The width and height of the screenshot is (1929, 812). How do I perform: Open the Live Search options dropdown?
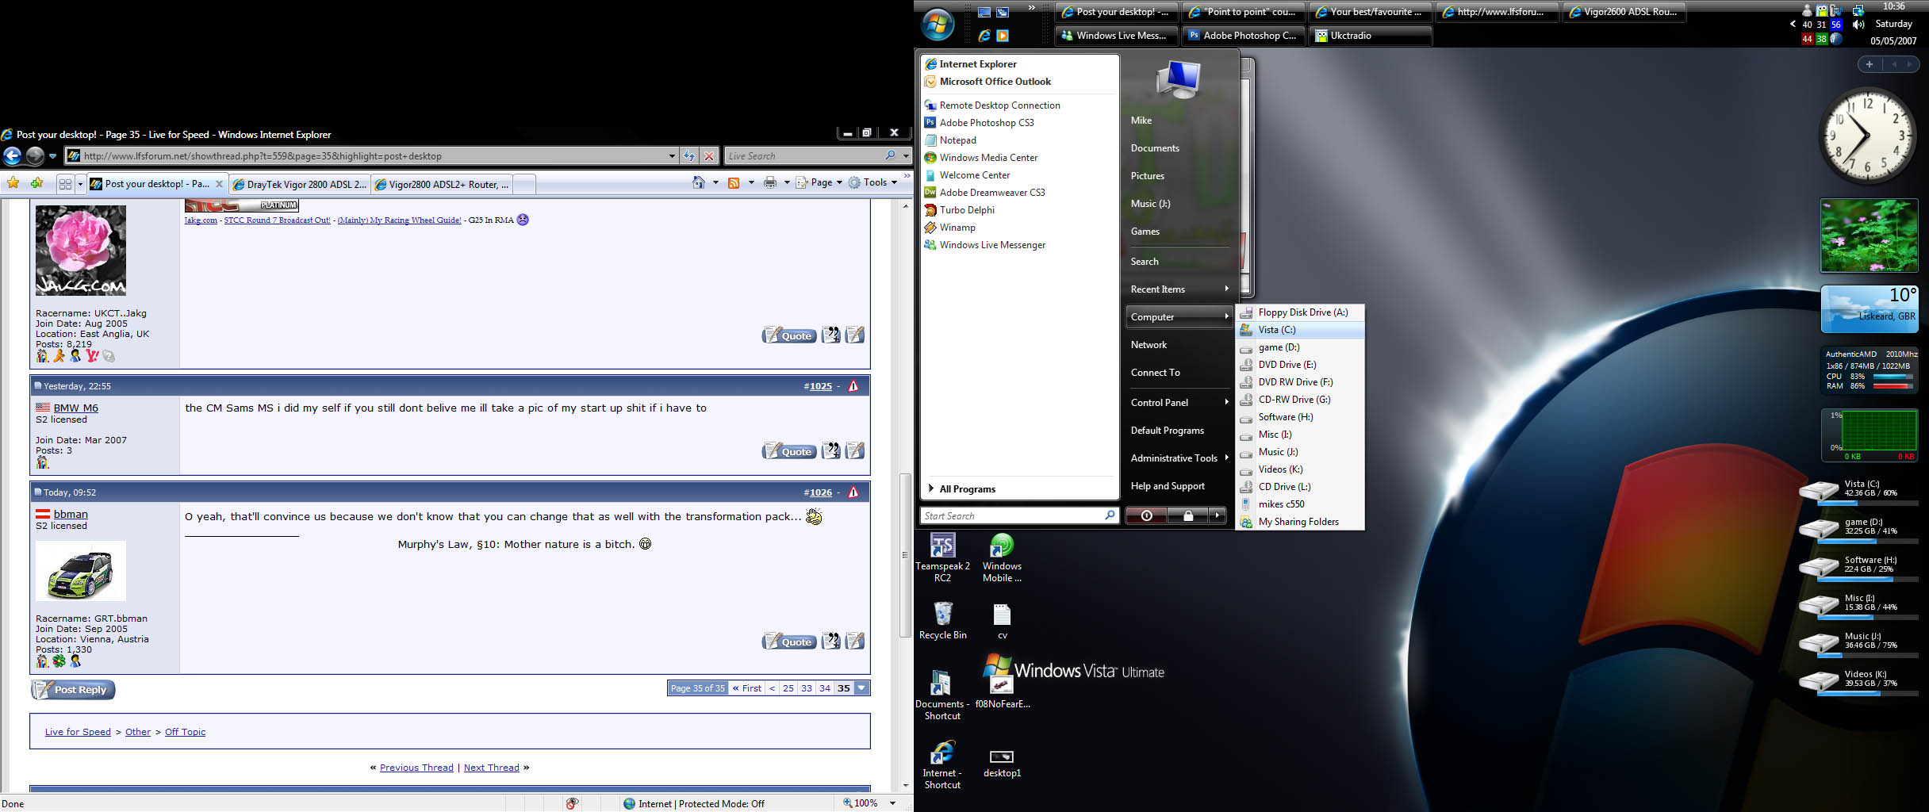click(x=906, y=156)
